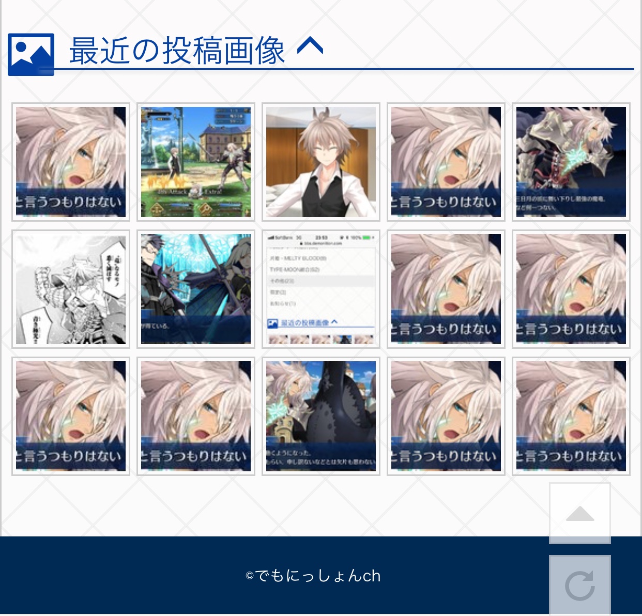This screenshot has height=616, width=642.
Task: Open the battle gameplay screenshot thumbnail
Action: 196,162
